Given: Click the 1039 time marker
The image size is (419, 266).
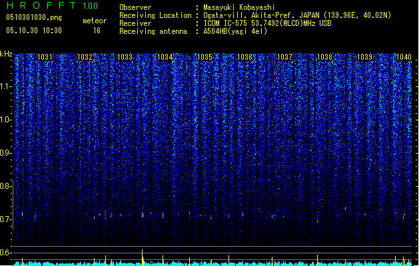Looking at the screenshot, I should click(x=365, y=57).
